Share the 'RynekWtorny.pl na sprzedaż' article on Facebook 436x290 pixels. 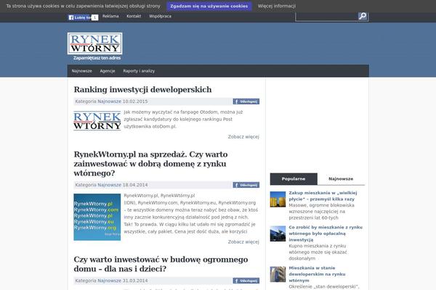(246, 185)
